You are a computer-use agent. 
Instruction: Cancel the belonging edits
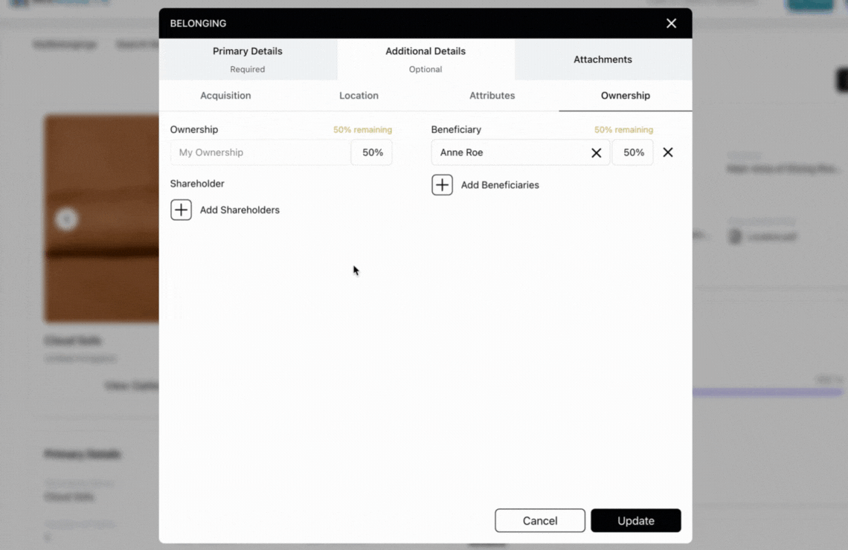(x=539, y=520)
